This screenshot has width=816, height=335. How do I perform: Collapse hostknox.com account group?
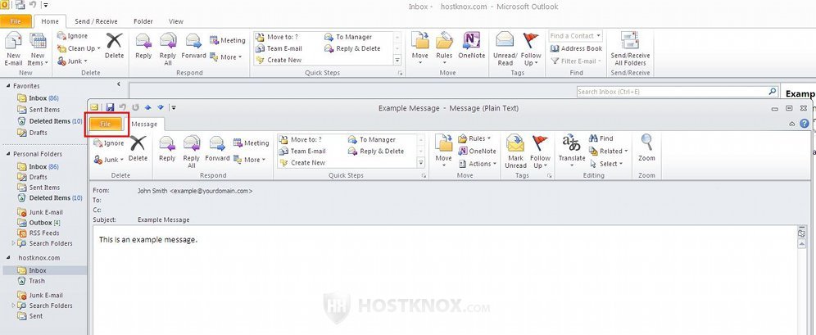(8, 257)
